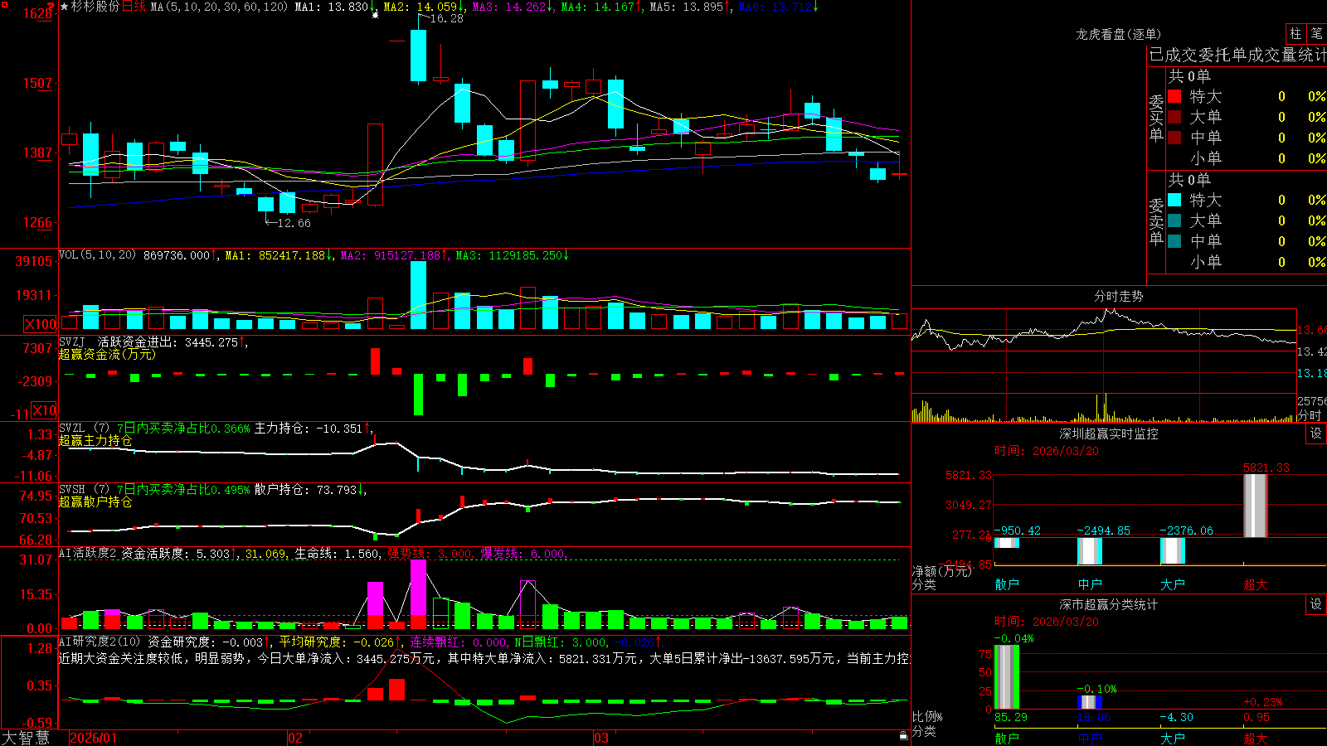Click the 大智慧 logo in bottom-left corner
The height and width of the screenshot is (746, 1327).
[x=26, y=738]
